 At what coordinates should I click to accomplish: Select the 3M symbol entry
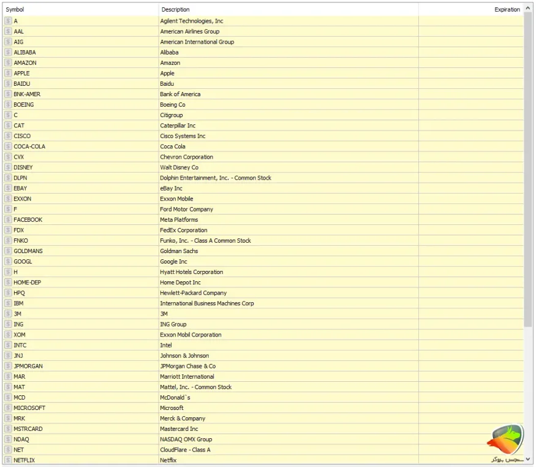[17, 314]
